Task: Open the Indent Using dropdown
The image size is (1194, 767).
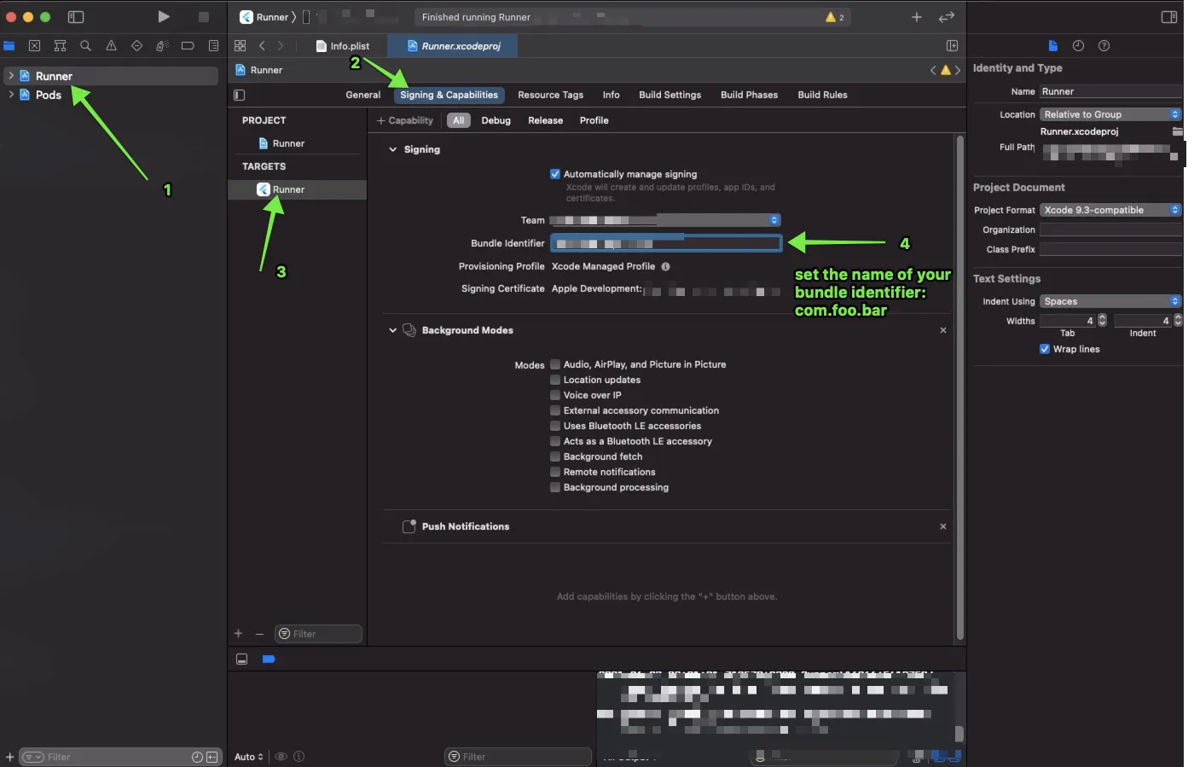Action: (1110, 301)
